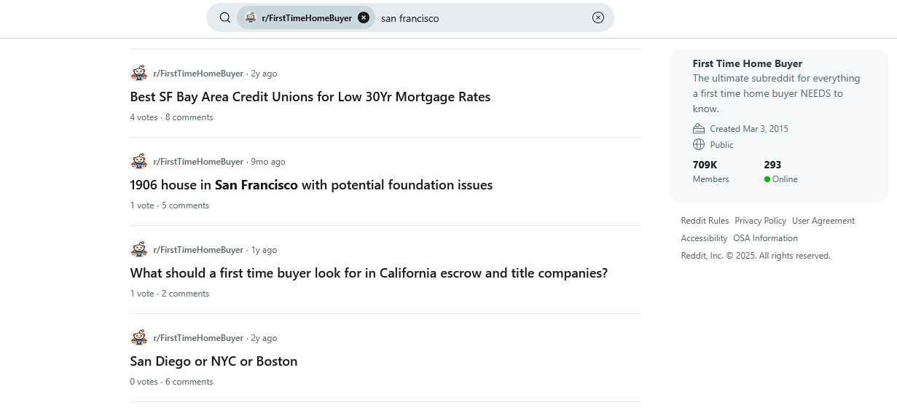Viewport: 897px width, 408px height.
Task: Open the Privacy Policy link
Action: (760, 221)
